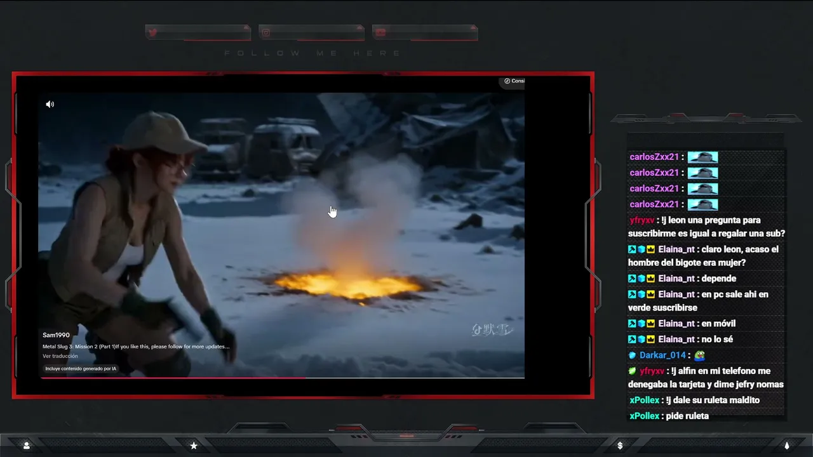
Task: Click Elaina_nt's name on the 'en móvil' message
Action: point(676,324)
